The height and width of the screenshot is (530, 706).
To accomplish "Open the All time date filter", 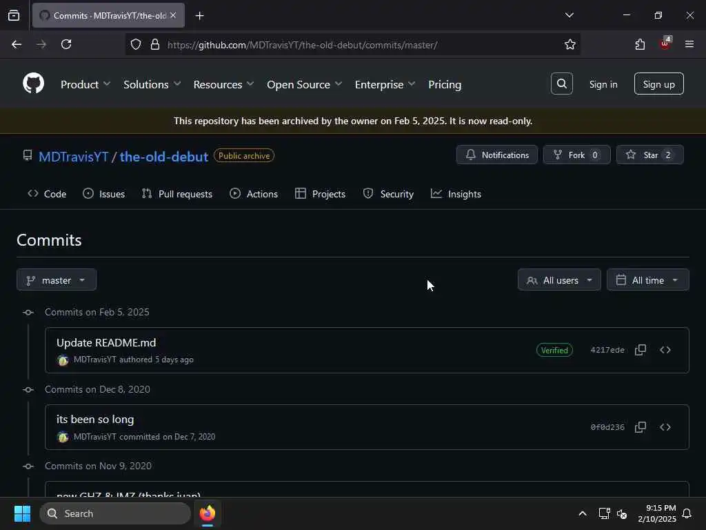I will (x=647, y=280).
